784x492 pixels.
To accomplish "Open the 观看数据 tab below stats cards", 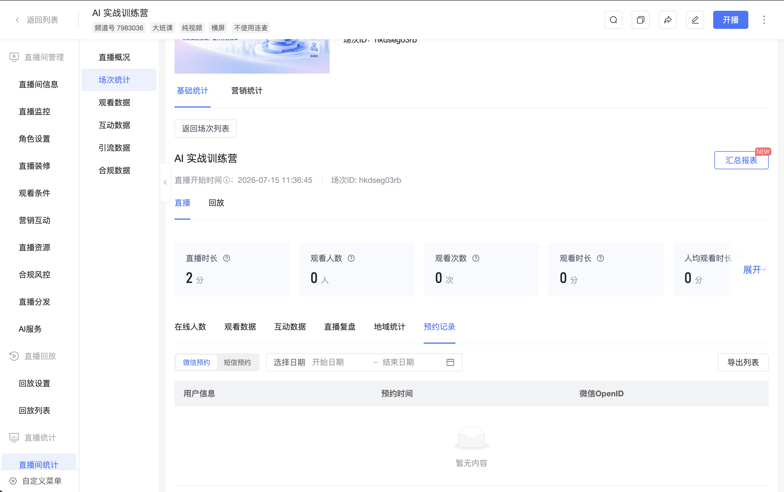I will tap(240, 327).
